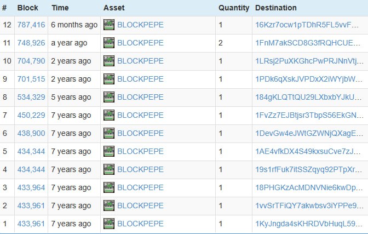The image size is (368, 234).
Task: Click the BLOCKPEPE icon in row 11
Action: tap(109, 43)
